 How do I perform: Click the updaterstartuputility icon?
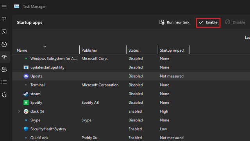click(x=26, y=67)
